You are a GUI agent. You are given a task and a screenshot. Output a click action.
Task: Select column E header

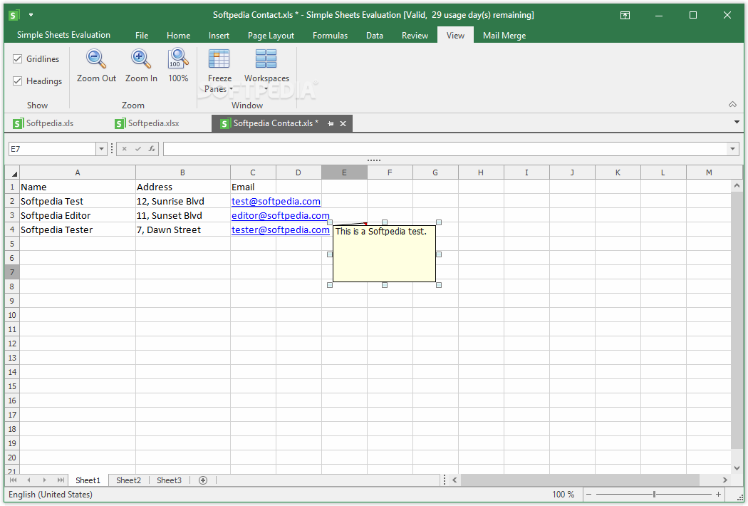pos(344,172)
